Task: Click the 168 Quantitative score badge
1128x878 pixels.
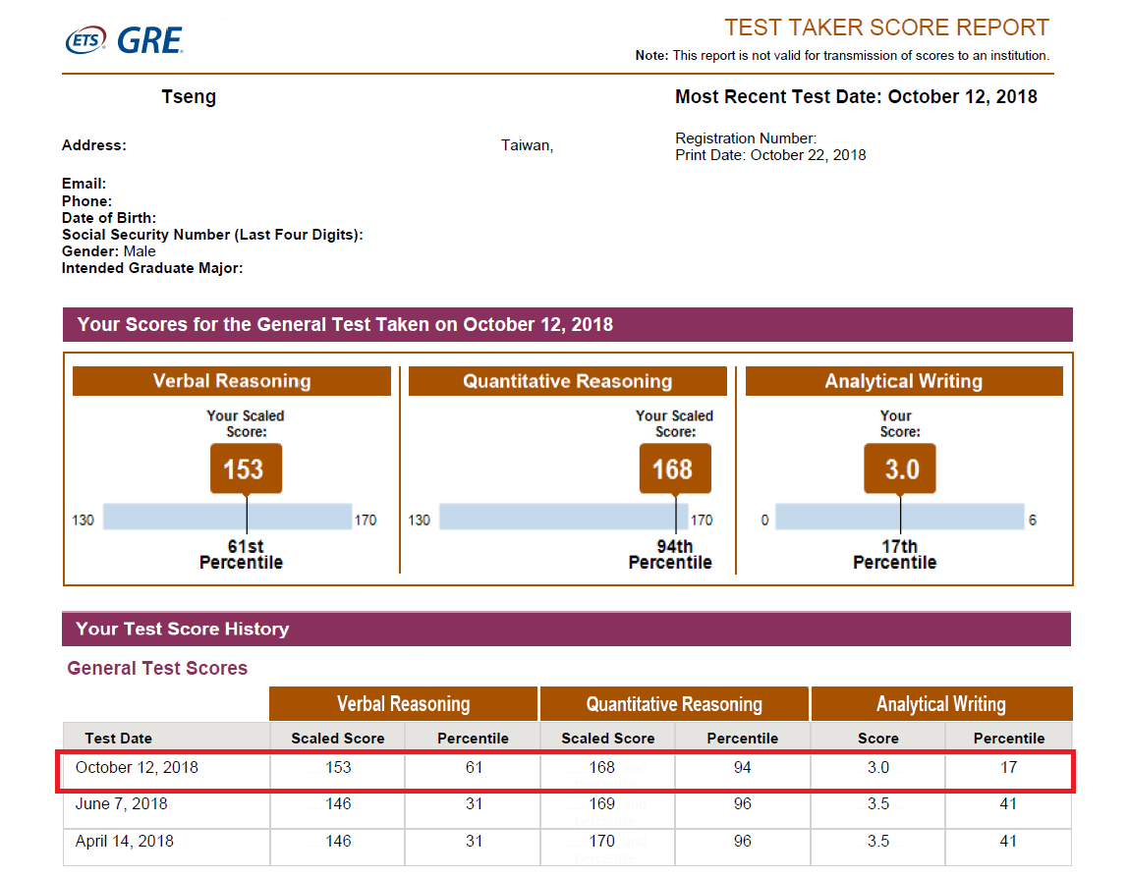Action: 675,468
